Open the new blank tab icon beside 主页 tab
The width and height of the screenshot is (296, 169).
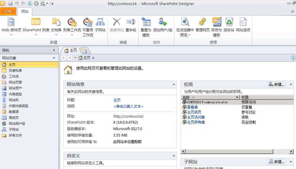(84, 50)
